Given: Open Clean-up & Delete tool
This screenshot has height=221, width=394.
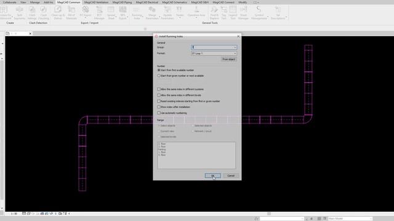Looking at the screenshot, I should click(x=58, y=13).
